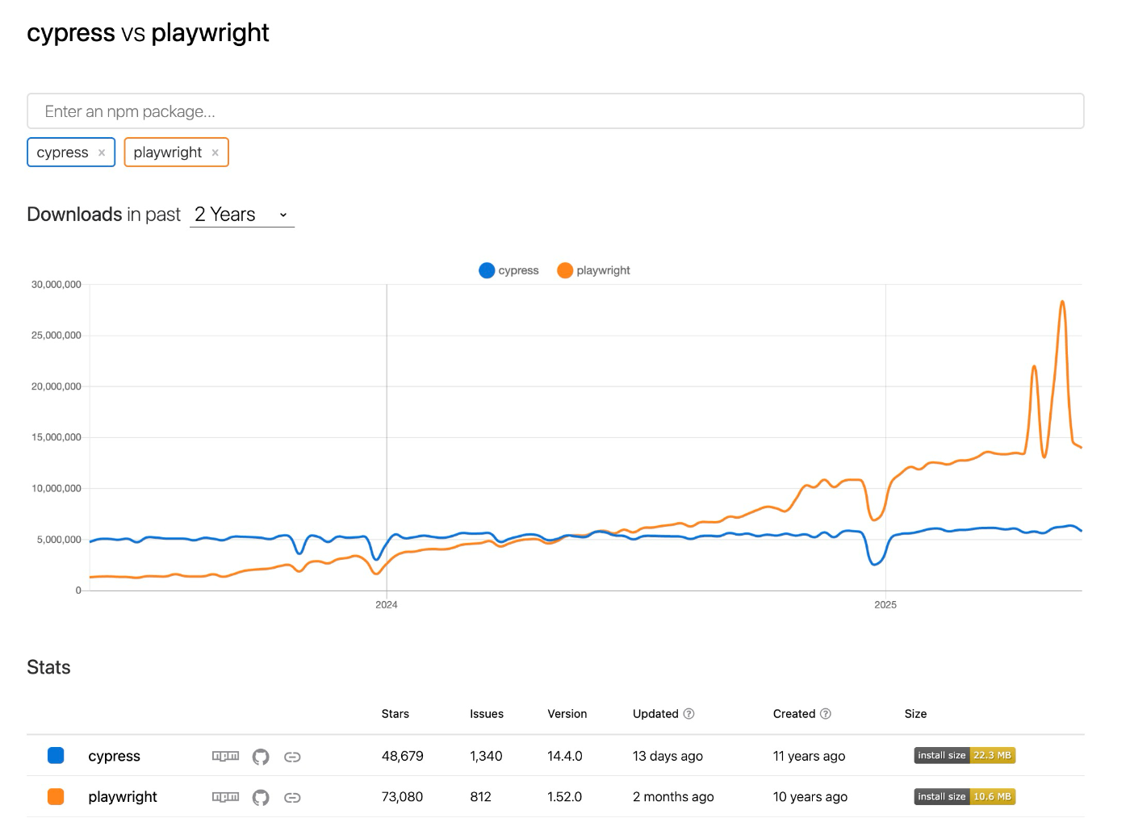
Task: Select the cypress version 14.4.0
Action: [x=565, y=757]
